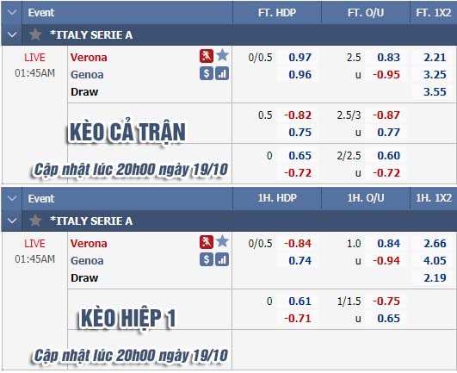Click the first-half under odds -0.94

coord(386,260)
